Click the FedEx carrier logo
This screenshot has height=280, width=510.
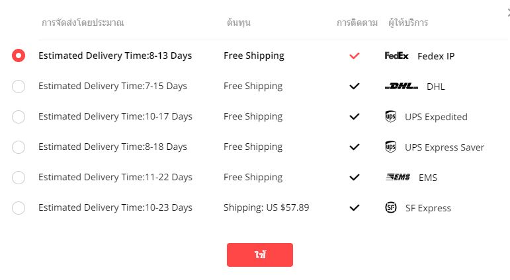[396, 55]
